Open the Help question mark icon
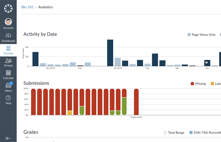 [8, 98]
